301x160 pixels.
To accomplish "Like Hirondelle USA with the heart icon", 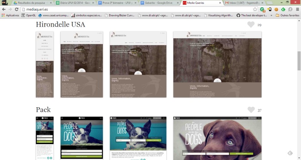I will click(x=251, y=24).
